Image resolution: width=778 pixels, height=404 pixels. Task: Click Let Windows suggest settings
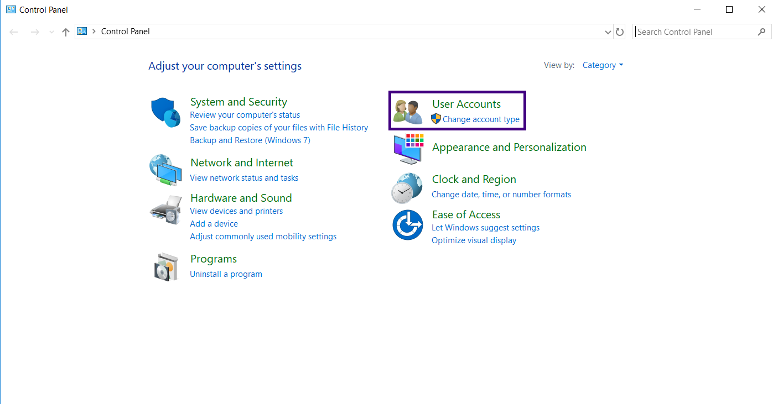(x=485, y=228)
